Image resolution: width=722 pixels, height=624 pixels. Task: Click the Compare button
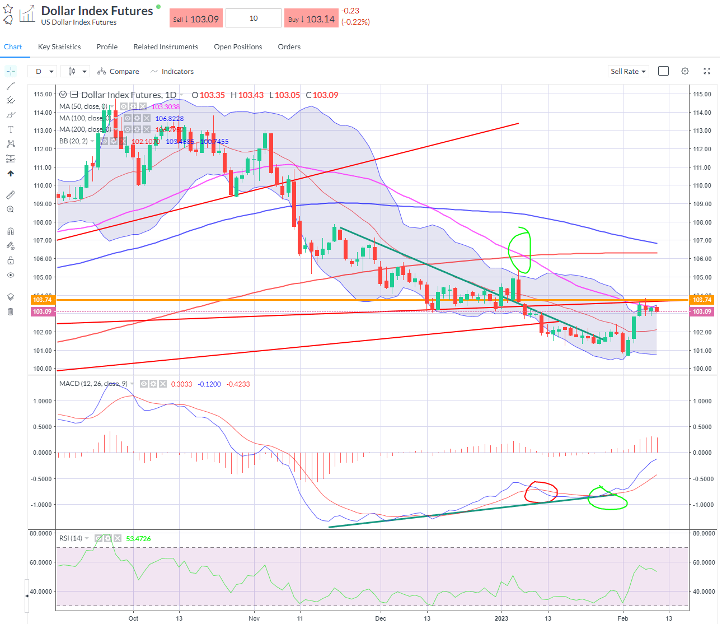click(118, 71)
